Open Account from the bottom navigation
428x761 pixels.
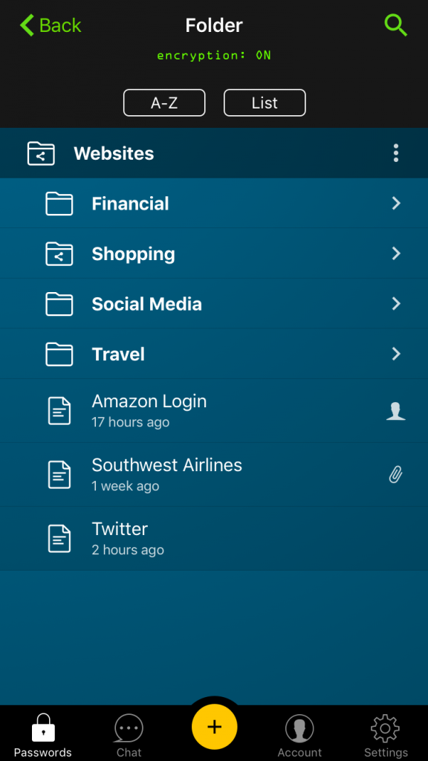tap(299, 731)
